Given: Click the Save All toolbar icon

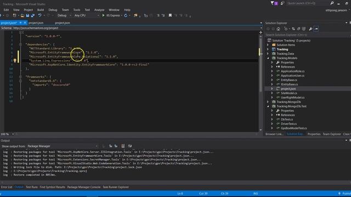Looking at the screenshot, I should tap(33, 15).
